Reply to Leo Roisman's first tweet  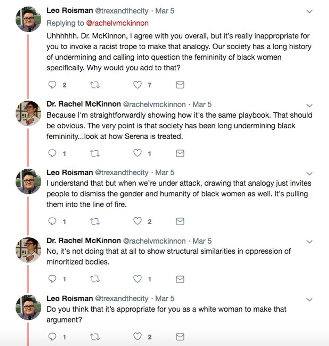coord(52,85)
